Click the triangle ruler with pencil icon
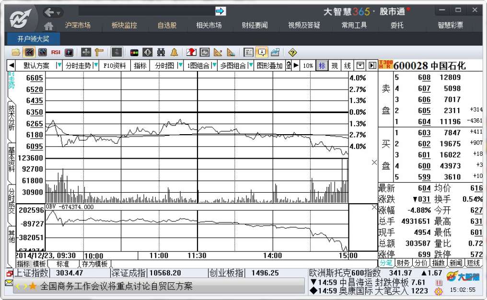487x300 pixels. point(218,52)
